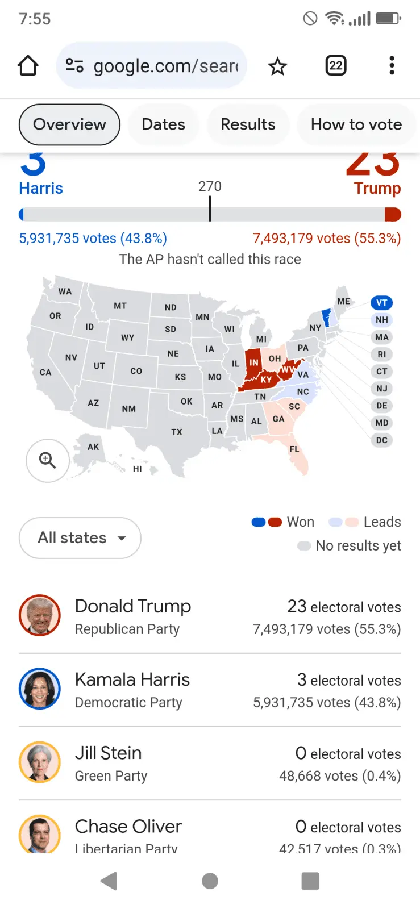Zoom the map with the magnifier icon

[48, 461]
